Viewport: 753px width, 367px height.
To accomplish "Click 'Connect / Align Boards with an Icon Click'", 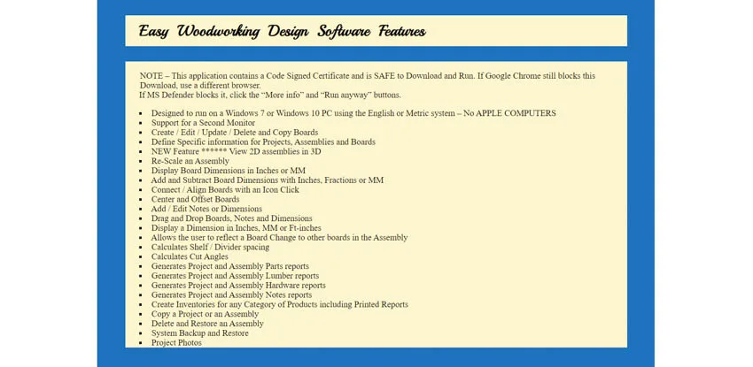I will click(x=225, y=190).
